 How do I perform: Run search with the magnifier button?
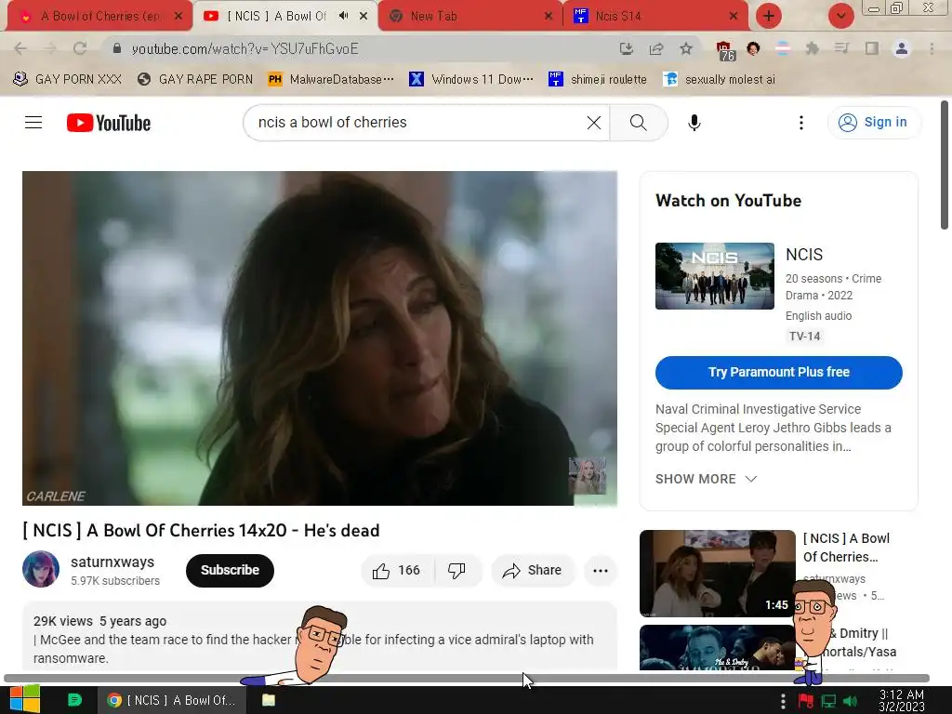638,123
